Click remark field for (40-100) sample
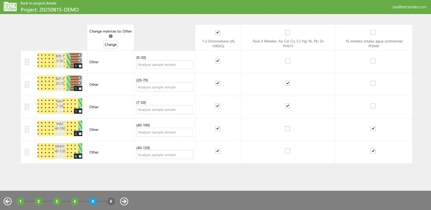This screenshot has height=210, width=431. (x=165, y=132)
